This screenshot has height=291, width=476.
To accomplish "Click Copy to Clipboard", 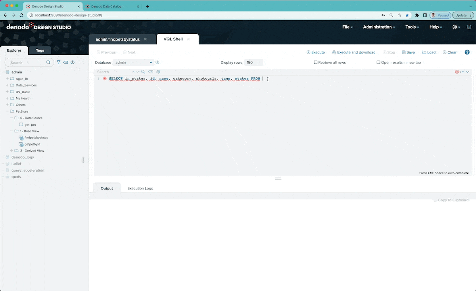I will pyautogui.click(x=451, y=200).
